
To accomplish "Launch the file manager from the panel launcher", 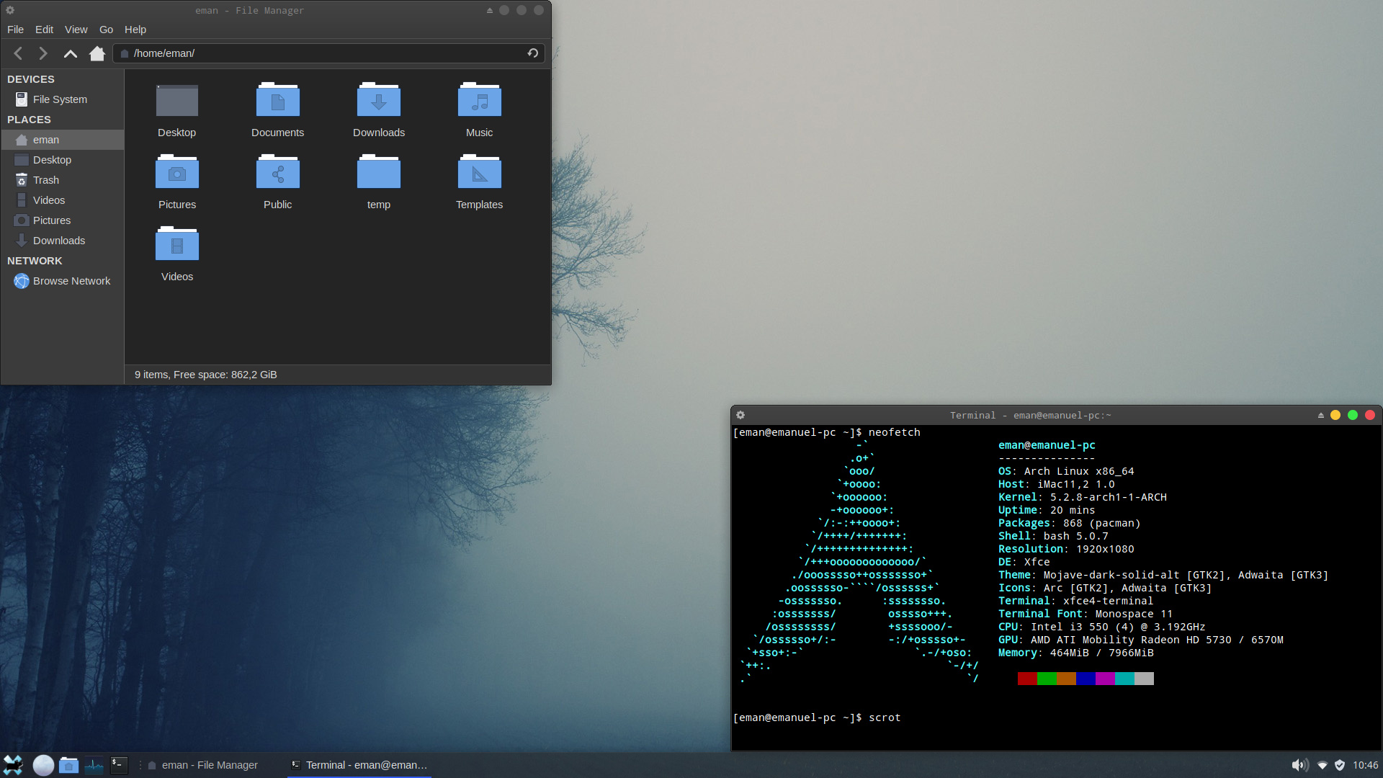I will point(68,765).
